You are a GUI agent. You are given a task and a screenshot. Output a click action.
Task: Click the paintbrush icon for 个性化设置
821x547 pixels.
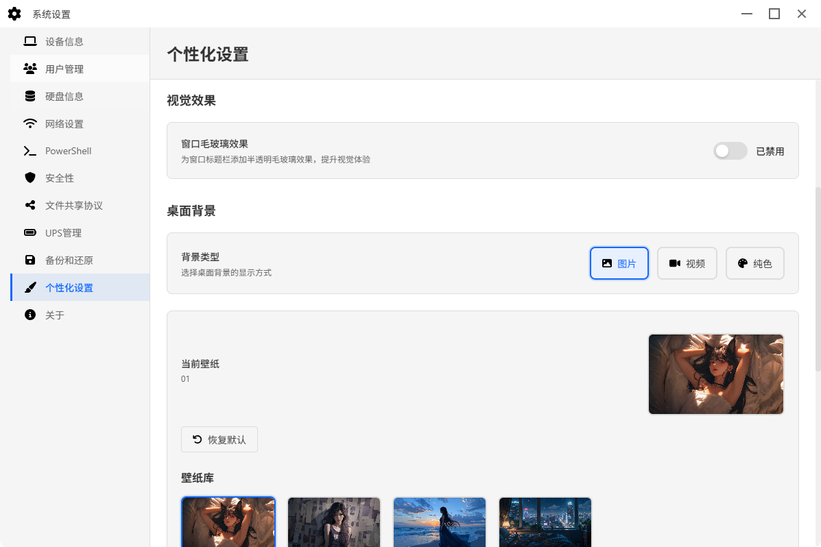pyautogui.click(x=30, y=287)
